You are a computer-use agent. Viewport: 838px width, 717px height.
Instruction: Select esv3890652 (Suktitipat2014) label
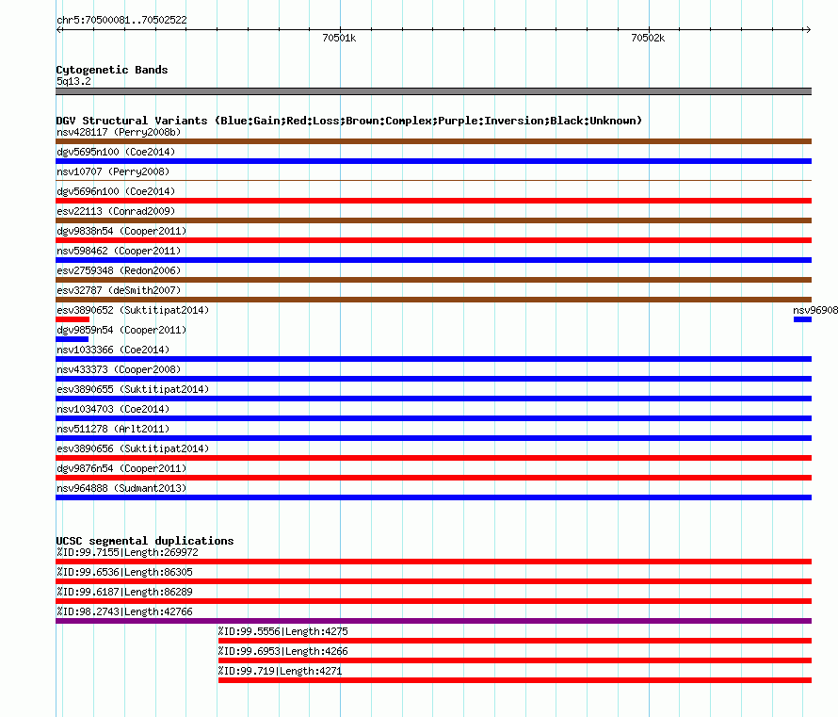coord(133,310)
